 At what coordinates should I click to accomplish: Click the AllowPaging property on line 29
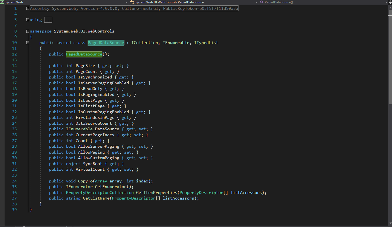click(91, 152)
